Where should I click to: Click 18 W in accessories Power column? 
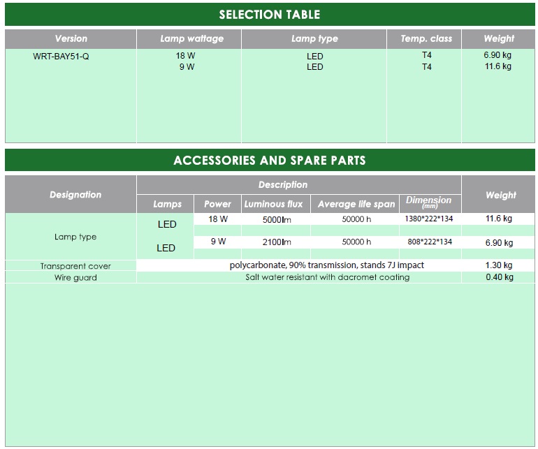(218, 219)
